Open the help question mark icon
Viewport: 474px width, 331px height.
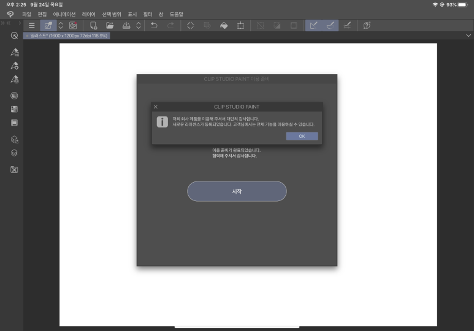coord(367,25)
